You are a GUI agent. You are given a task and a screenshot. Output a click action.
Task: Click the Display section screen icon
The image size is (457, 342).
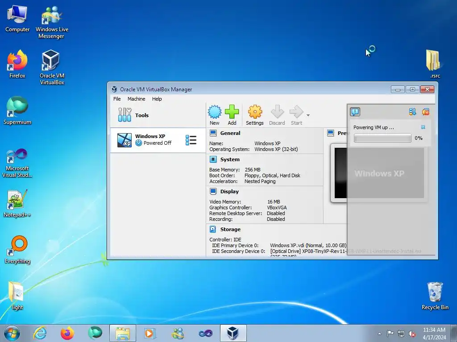pos(213,191)
